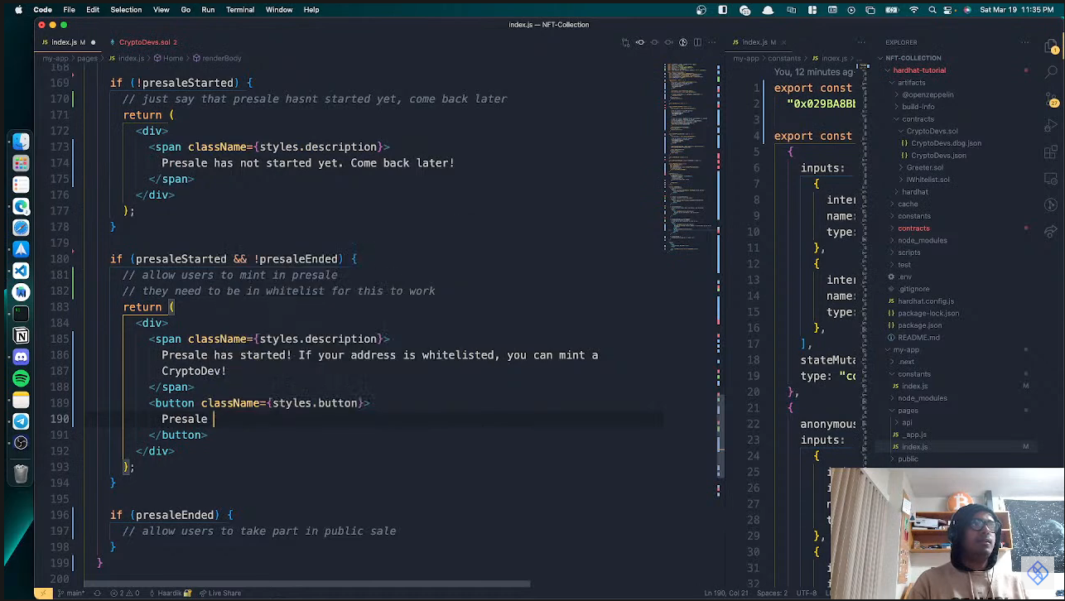
Task: Click the sync changes icon beside main branch
Action: (x=98, y=594)
